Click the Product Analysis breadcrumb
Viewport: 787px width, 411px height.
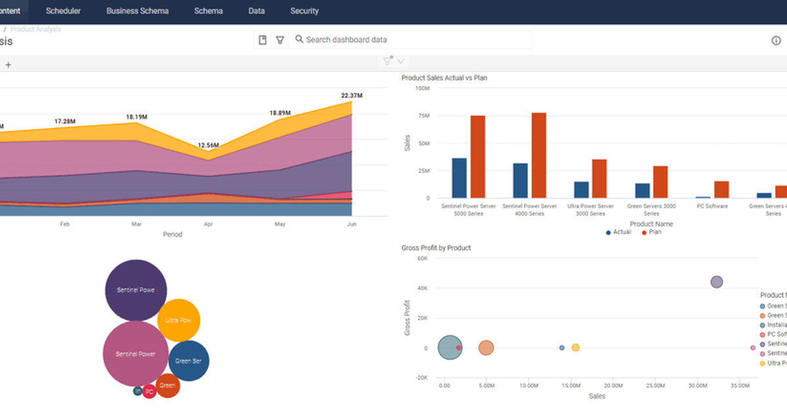click(36, 29)
